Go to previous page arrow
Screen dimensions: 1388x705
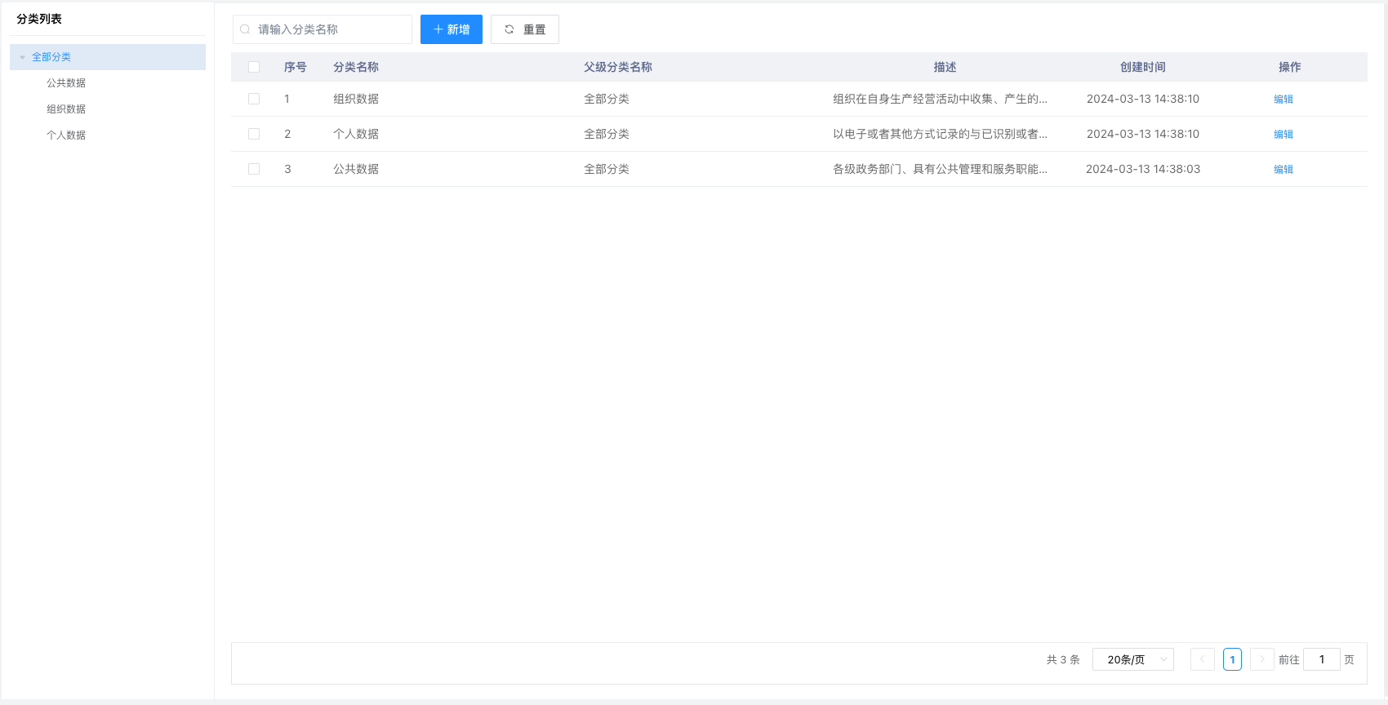(1202, 659)
